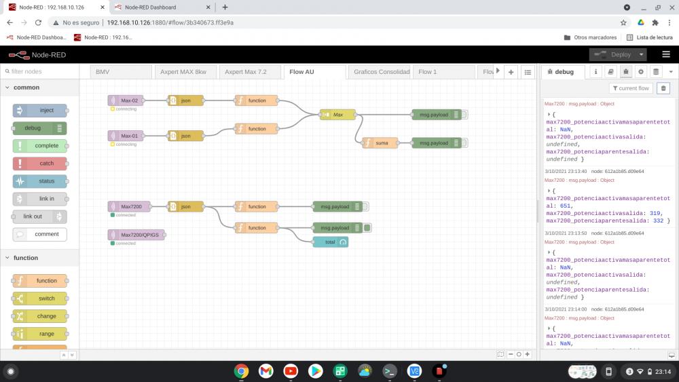This screenshot has width=679, height=382.
Task: Toggle debug node after suma
Action: 464,142
